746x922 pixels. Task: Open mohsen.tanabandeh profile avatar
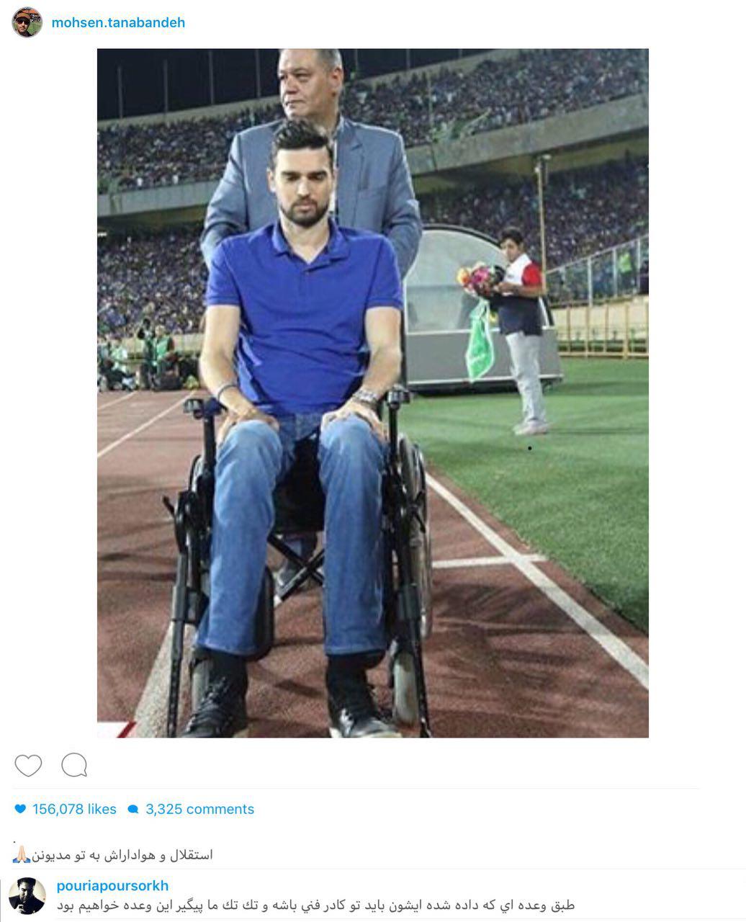27,22
